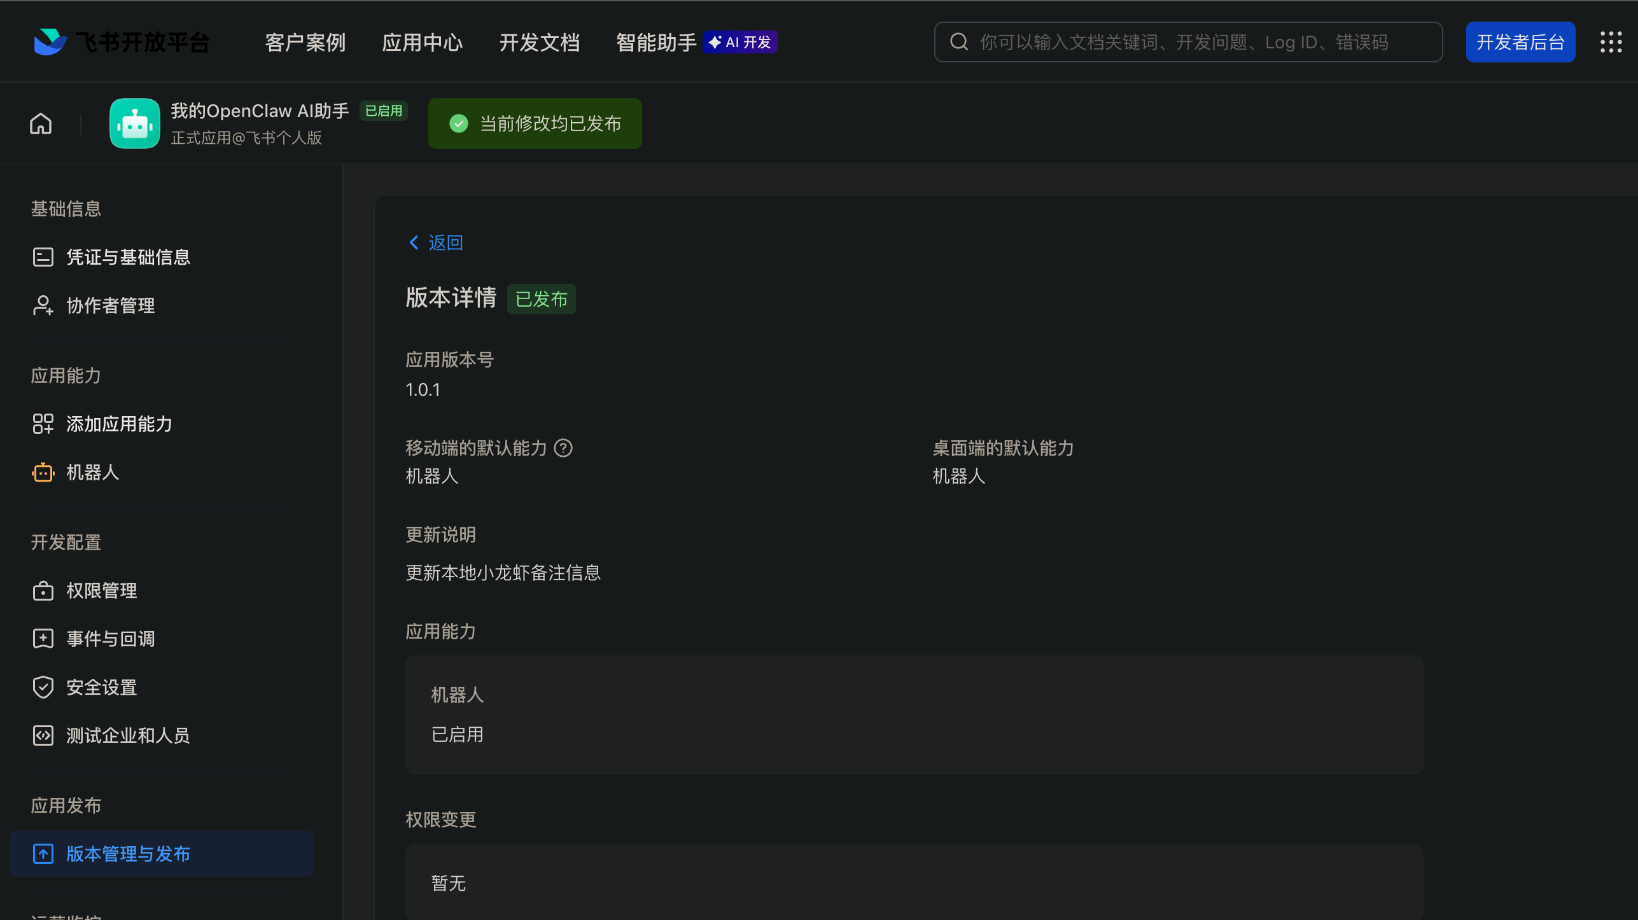
Task: Click the 权限管理 lock icon
Action: coord(43,590)
